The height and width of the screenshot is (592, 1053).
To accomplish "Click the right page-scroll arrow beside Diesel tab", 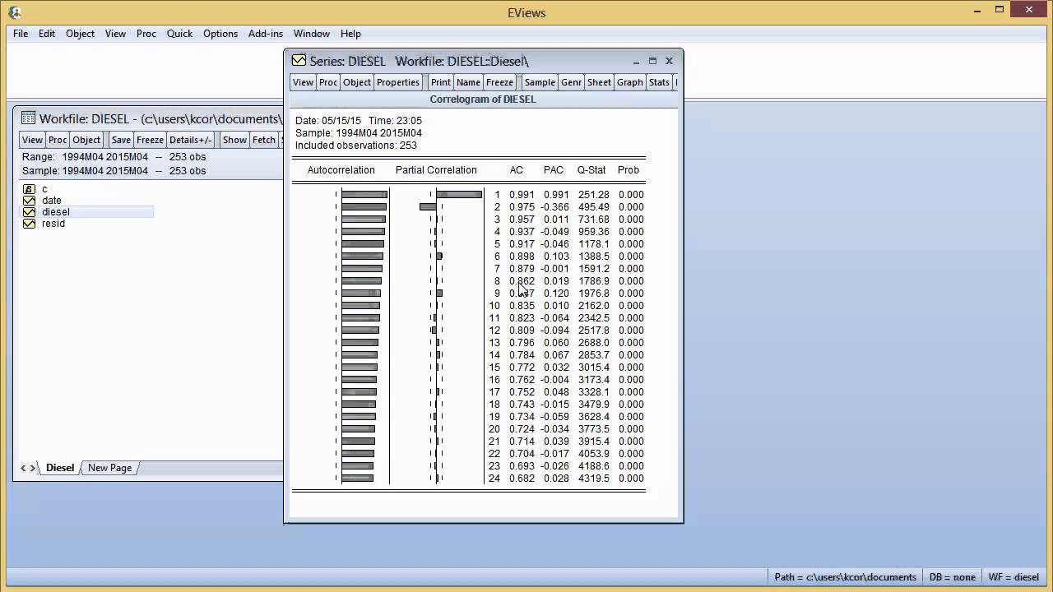I will (x=33, y=468).
